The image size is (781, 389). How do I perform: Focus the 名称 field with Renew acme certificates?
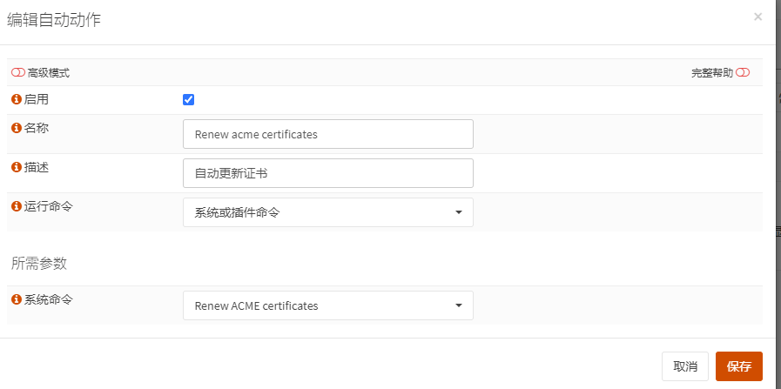[327, 135]
